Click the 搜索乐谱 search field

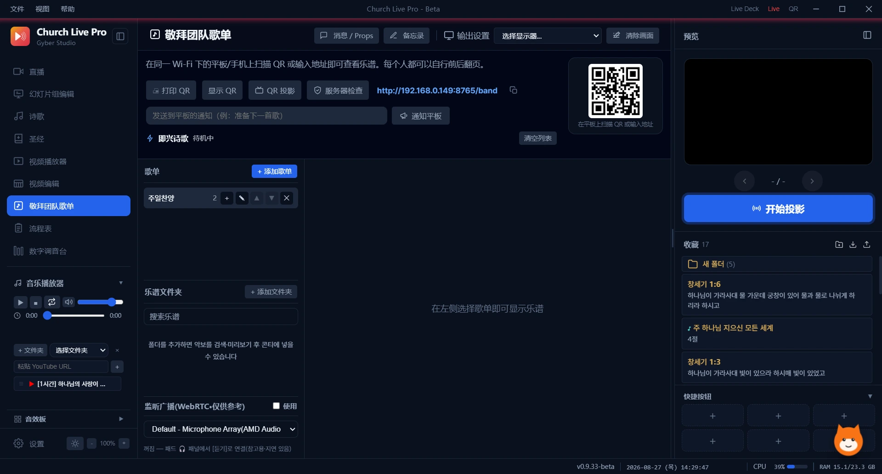tap(221, 317)
